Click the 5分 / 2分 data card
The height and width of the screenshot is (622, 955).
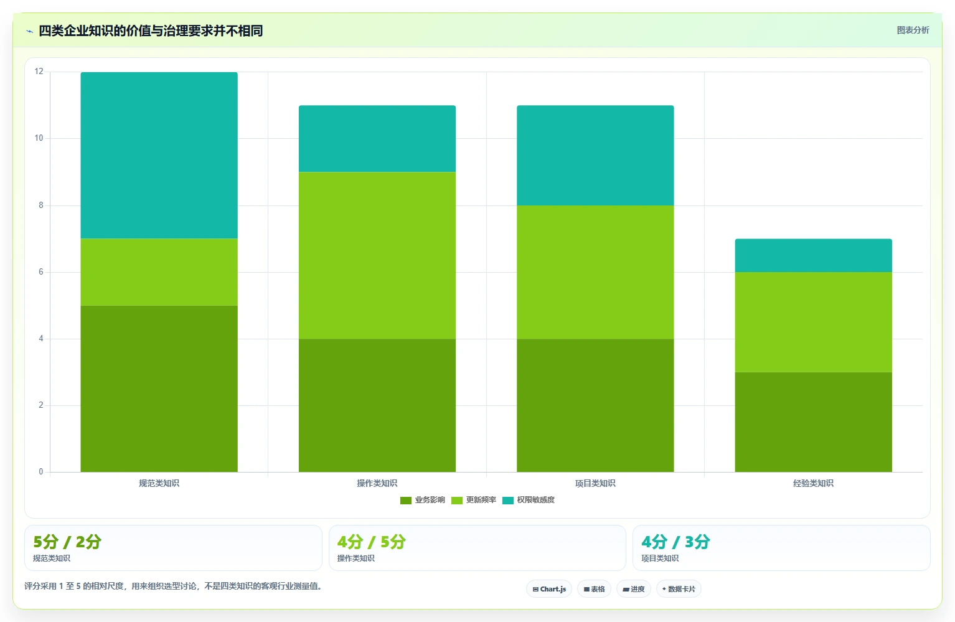(173, 548)
